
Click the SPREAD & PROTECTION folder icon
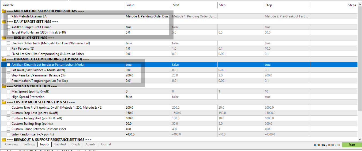tap(4, 86)
